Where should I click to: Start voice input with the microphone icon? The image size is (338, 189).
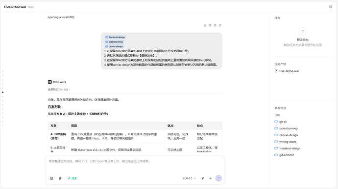[203, 178]
